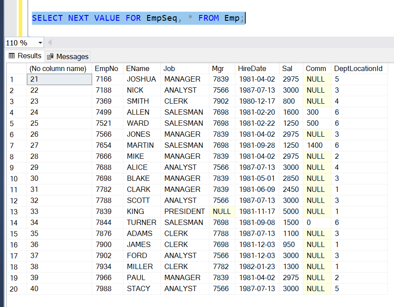Switch to the Messages tab
The image size is (394, 307).
click(72, 56)
